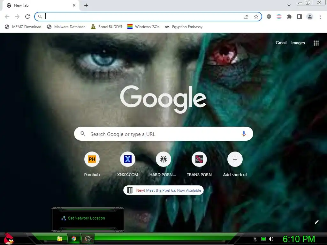Open the Bonzi BUDDY! bookmark
Image resolution: width=327 pixels, height=245 pixels.
106,27
